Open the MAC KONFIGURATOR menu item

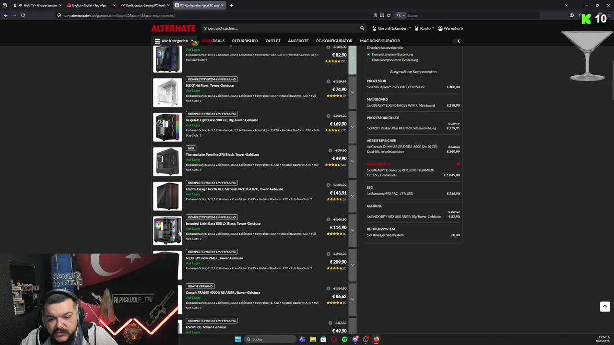380,41
